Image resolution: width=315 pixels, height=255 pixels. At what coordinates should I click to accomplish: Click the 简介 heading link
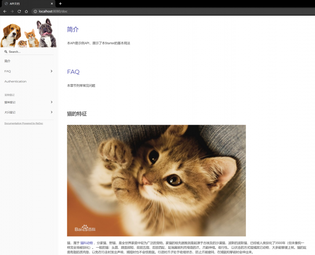tap(73, 30)
